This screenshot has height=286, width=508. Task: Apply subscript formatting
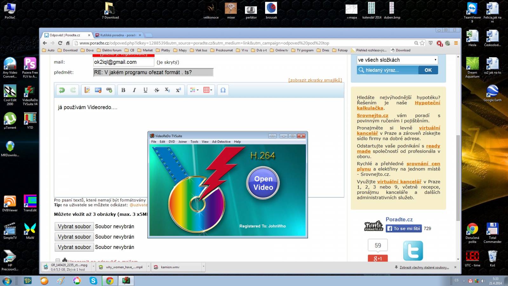pos(167,90)
